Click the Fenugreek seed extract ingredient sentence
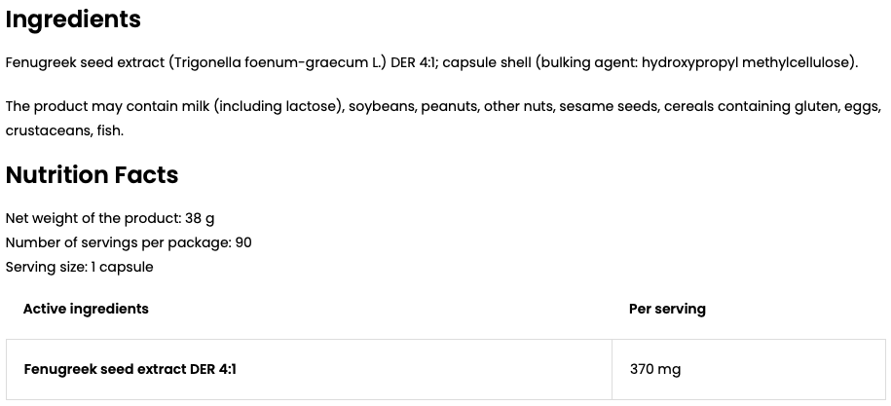Viewport: 891px width, 406px height. coord(431,63)
